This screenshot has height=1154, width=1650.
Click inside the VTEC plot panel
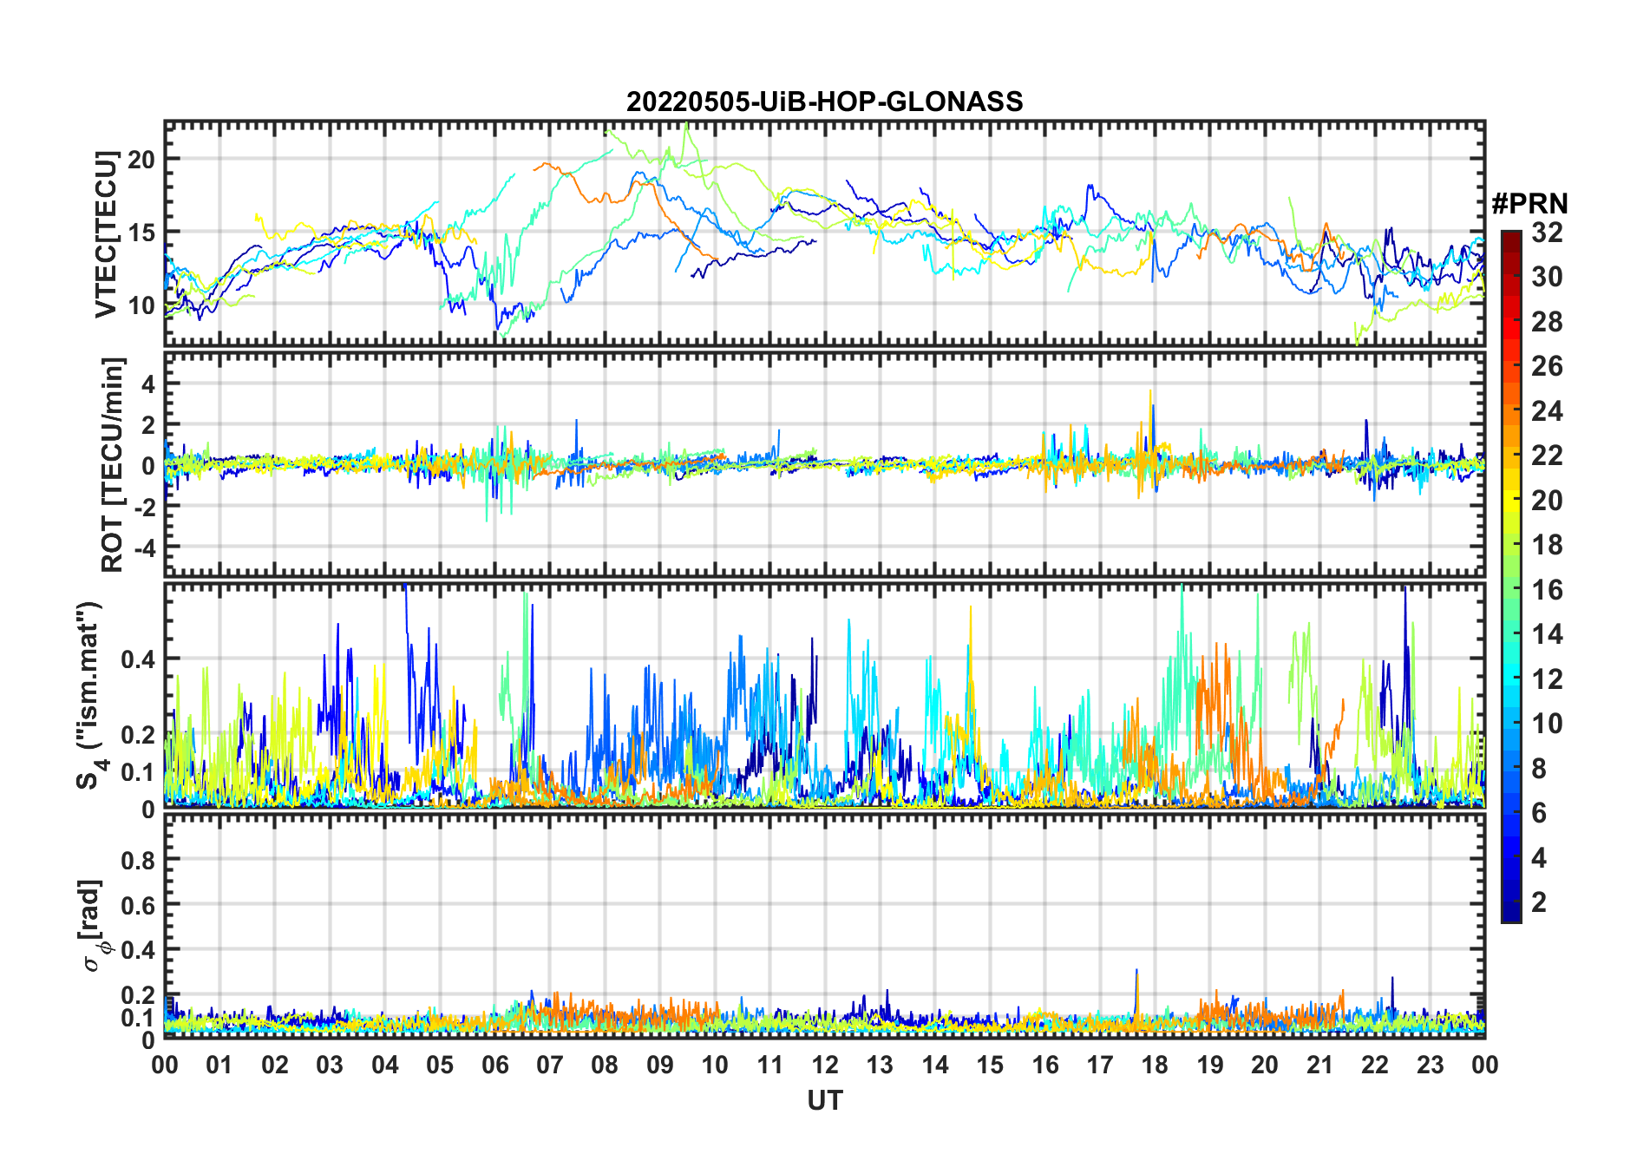tap(825, 233)
